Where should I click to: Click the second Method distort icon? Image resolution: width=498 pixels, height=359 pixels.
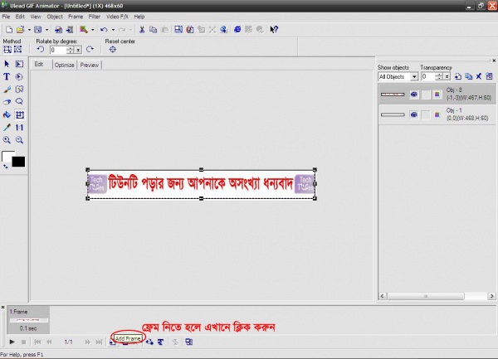click(18, 50)
